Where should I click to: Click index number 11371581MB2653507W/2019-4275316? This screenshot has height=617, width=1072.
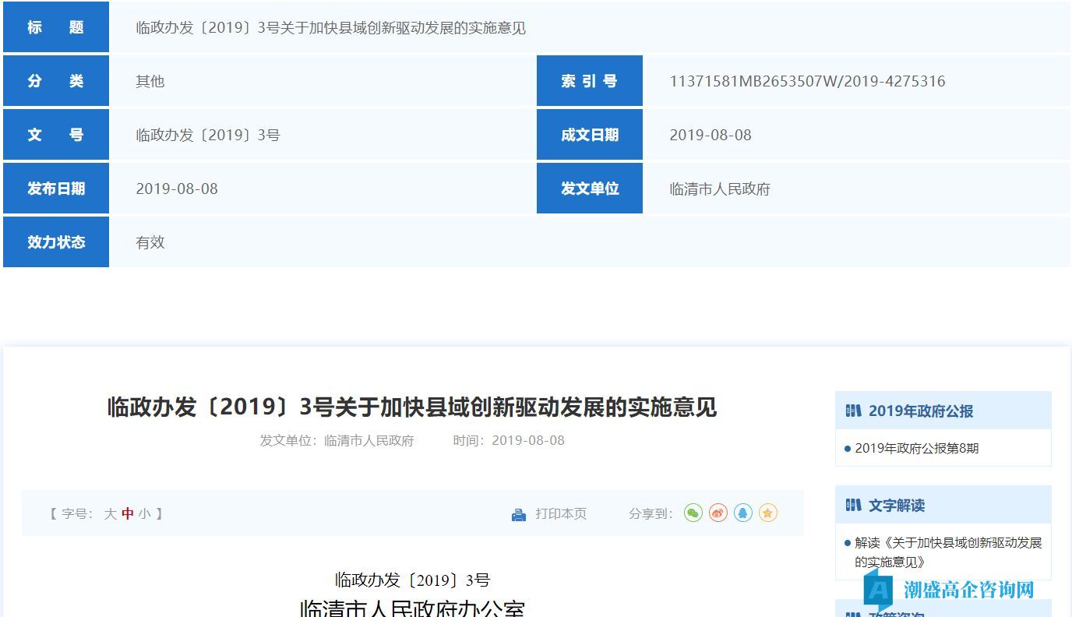pyautogui.click(x=807, y=81)
